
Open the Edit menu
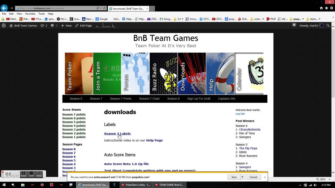point(11,14)
